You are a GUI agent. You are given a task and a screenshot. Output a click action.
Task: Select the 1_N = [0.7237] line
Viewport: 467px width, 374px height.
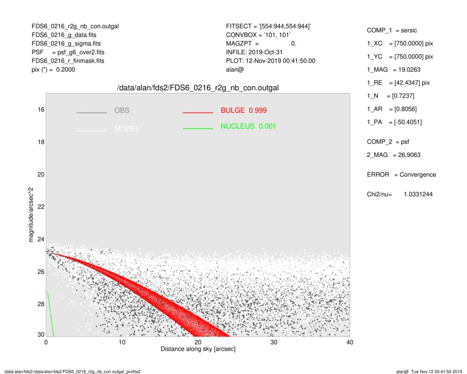pyautogui.click(x=390, y=96)
